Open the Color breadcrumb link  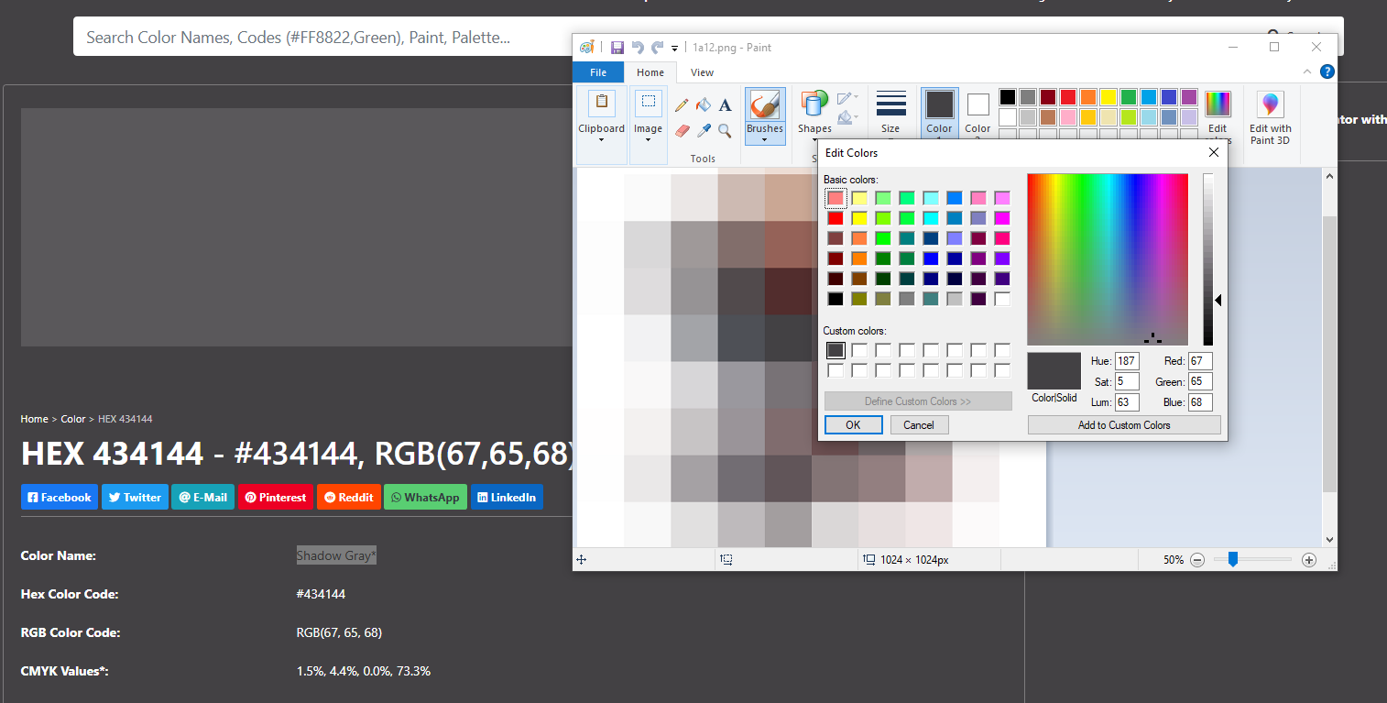(73, 419)
